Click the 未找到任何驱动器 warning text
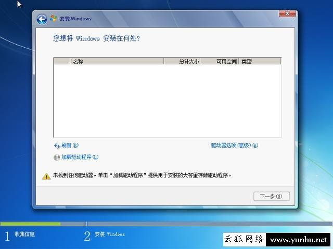This screenshot has width=333, height=249. click(142, 175)
